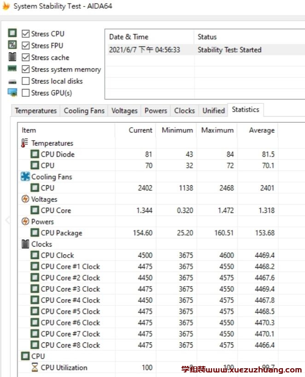Click the icon next to CPU Core #8 Clock
The height and width of the screenshot is (377, 305).
(x=35, y=345)
